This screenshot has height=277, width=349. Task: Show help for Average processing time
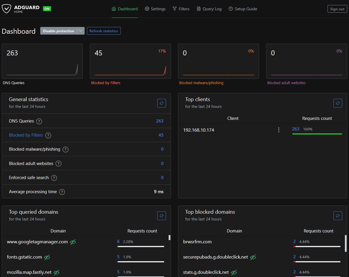click(x=62, y=192)
